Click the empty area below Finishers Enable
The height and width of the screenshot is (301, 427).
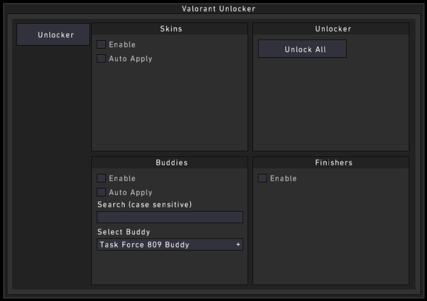click(x=330, y=237)
